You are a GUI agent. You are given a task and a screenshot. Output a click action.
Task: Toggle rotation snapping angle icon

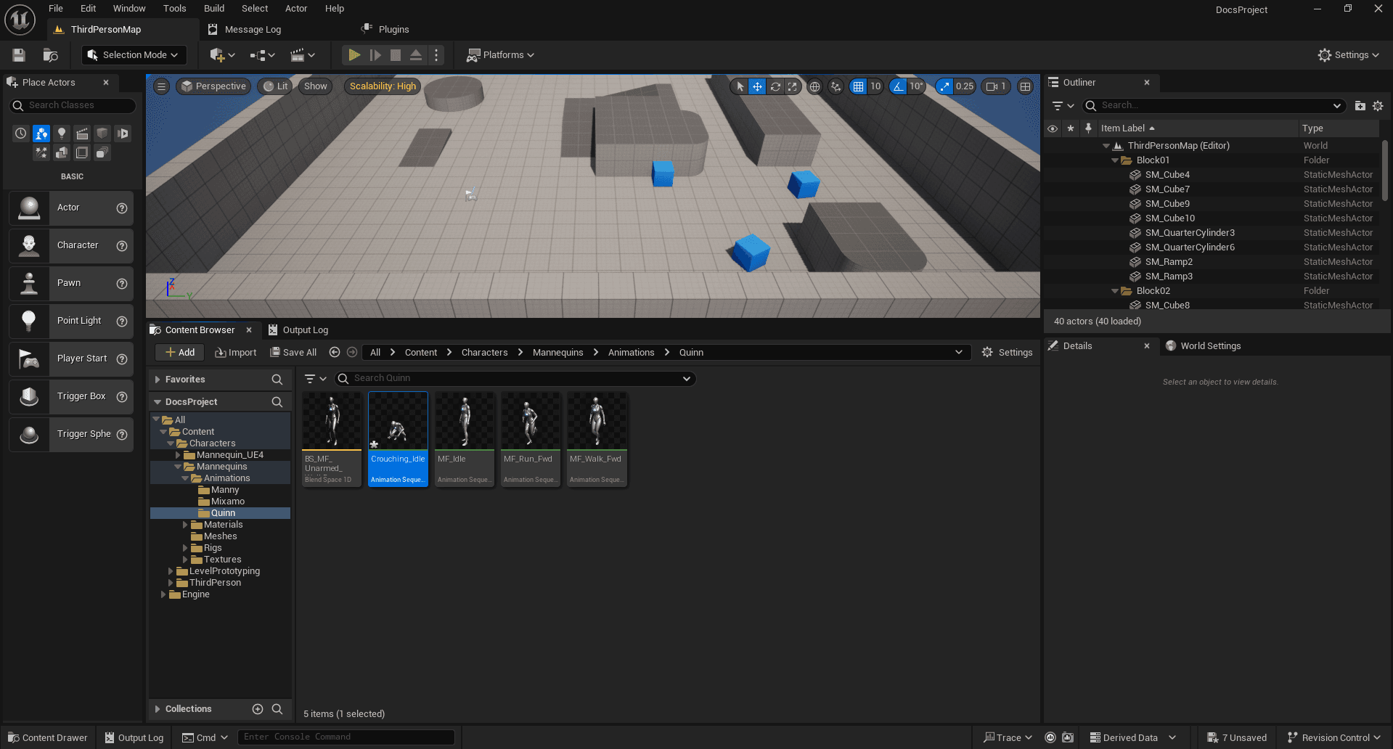(x=899, y=86)
